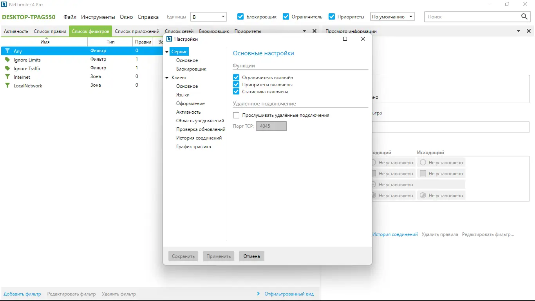Open the Просмотр информации panel dropdown arrow

(519, 31)
